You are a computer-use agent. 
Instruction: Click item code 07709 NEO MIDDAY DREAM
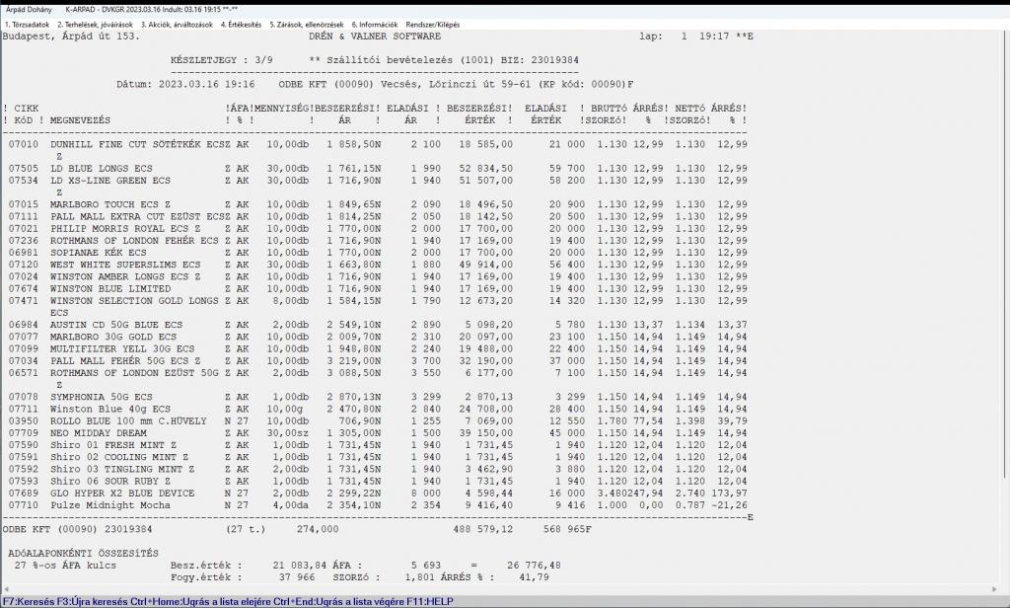point(23,432)
